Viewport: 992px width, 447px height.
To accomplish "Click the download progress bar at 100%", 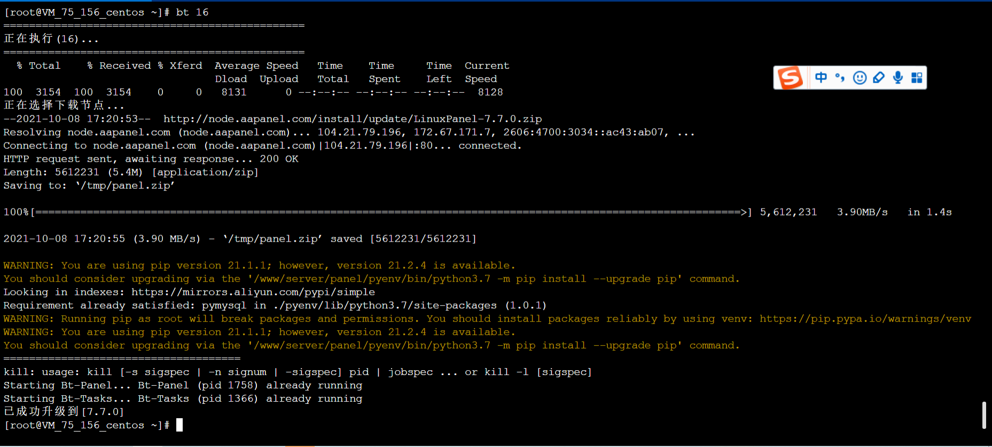I will point(391,212).
